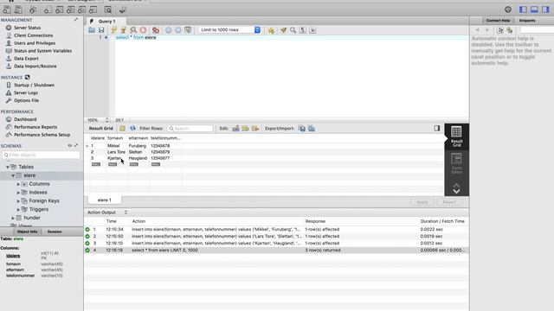The height and width of the screenshot is (311, 554).
Task: Toggle result side panel visibility
Action: click(437, 128)
